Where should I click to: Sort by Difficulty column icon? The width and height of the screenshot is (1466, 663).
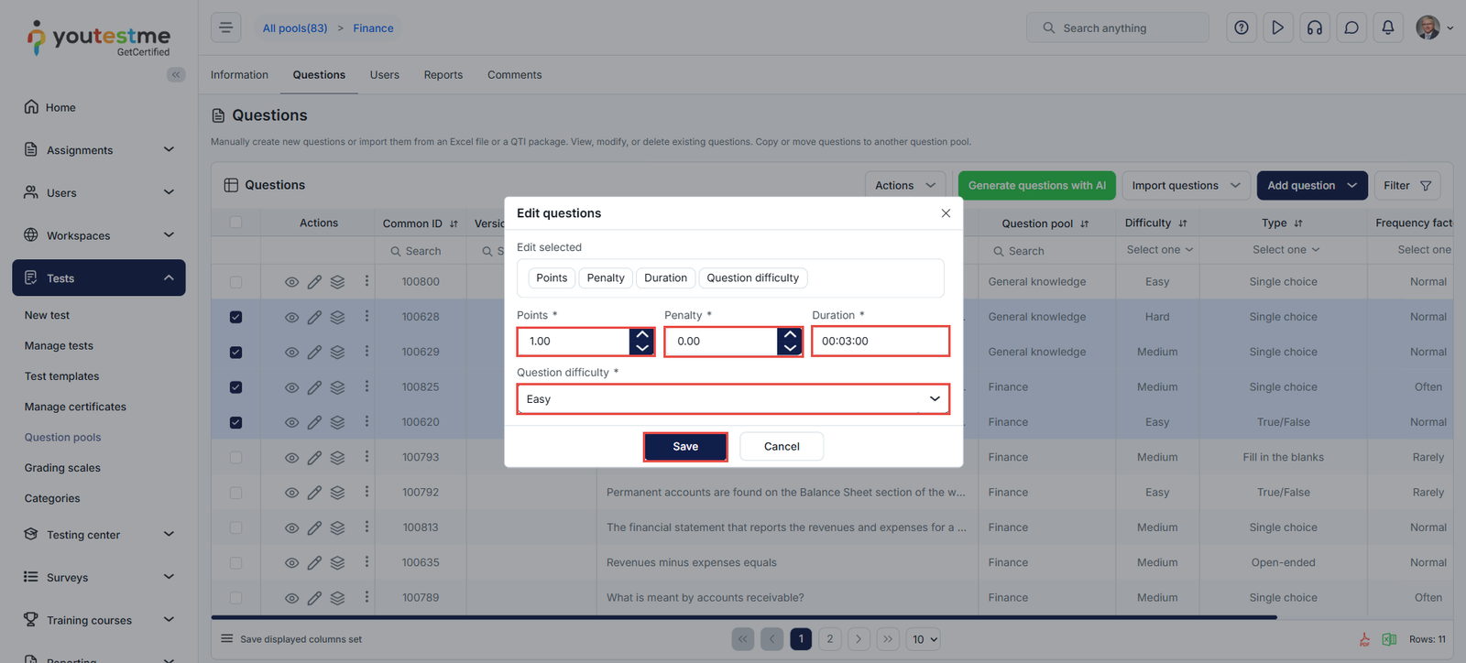tap(1183, 223)
